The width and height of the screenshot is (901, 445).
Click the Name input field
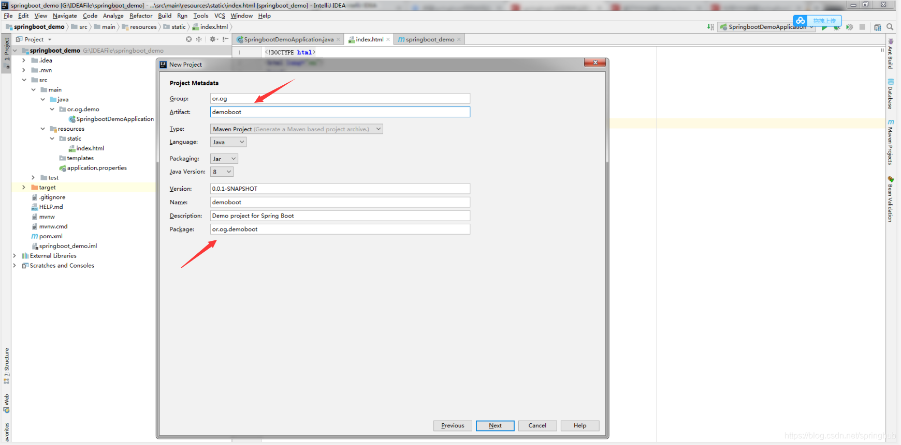pyautogui.click(x=340, y=202)
